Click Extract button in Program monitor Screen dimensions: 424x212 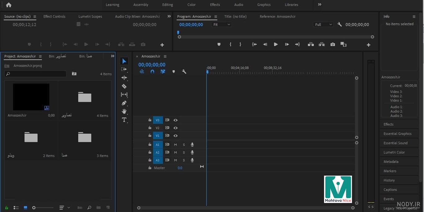pyautogui.click(x=322, y=44)
